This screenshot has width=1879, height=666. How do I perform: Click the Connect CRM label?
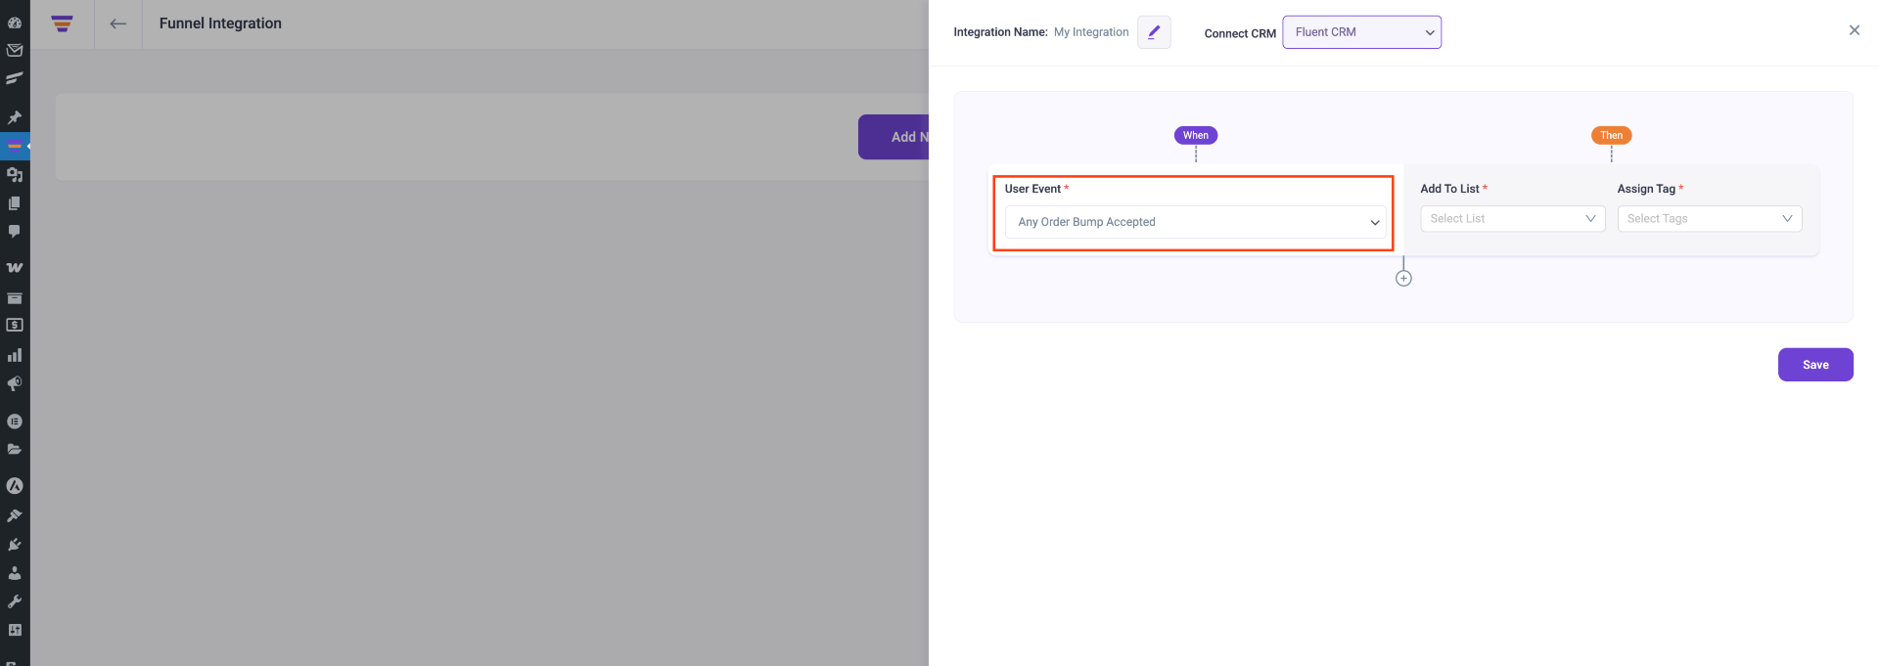(x=1240, y=33)
